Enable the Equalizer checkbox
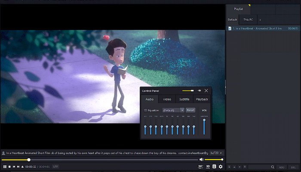The height and width of the screenshot is (172, 301). (x=145, y=110)
